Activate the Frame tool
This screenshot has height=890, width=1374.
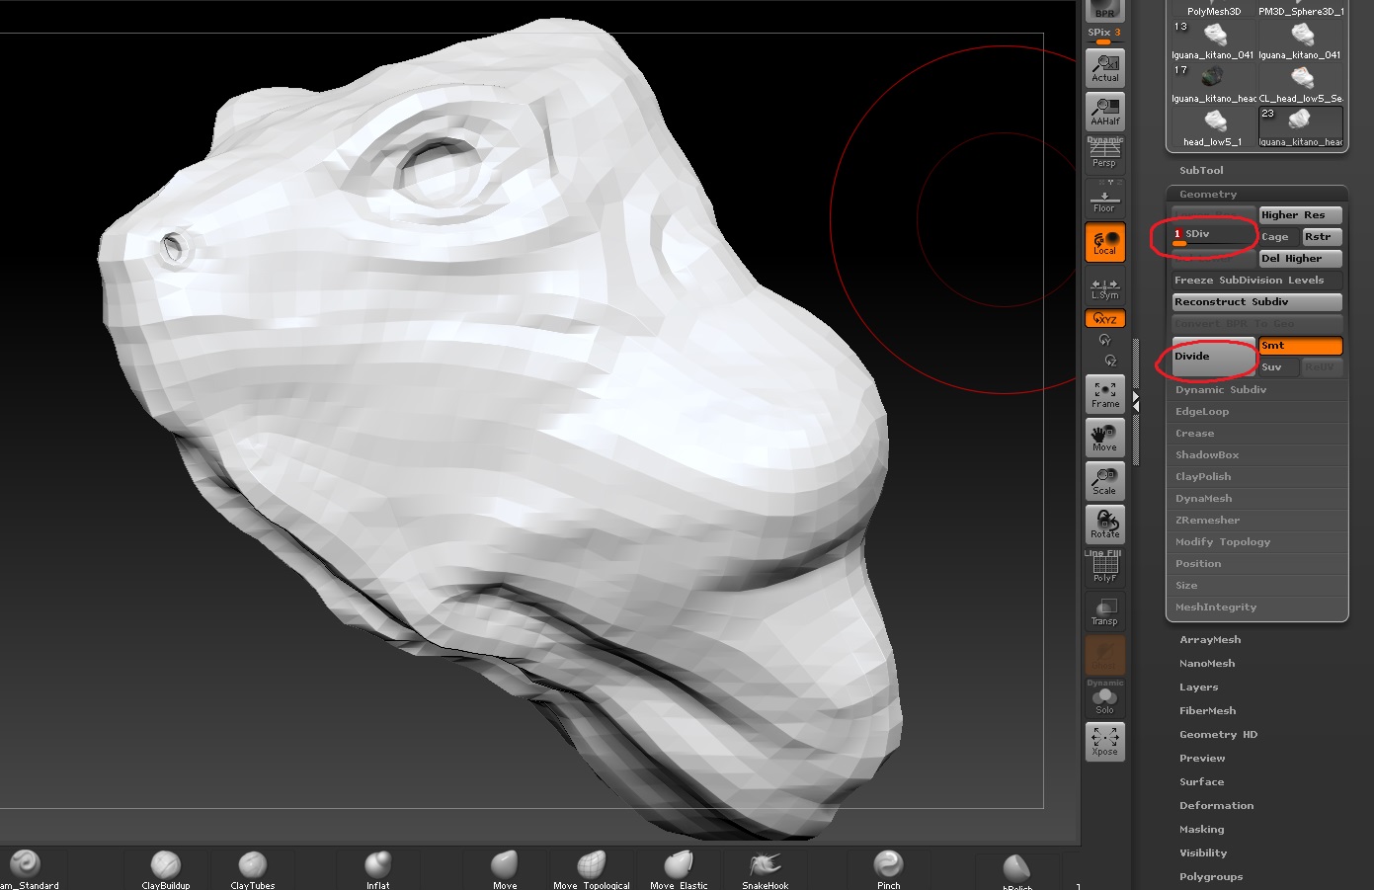click(1104, 394)
